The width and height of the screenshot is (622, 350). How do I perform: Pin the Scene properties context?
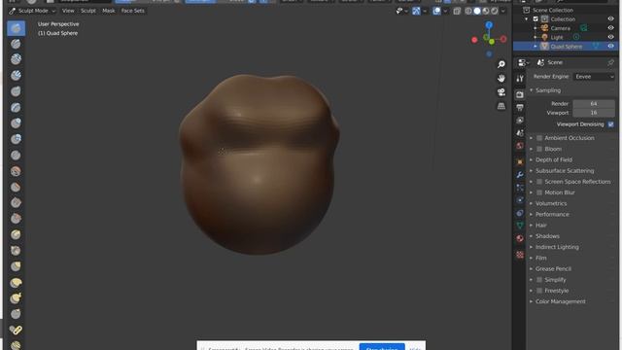[611, 62]
